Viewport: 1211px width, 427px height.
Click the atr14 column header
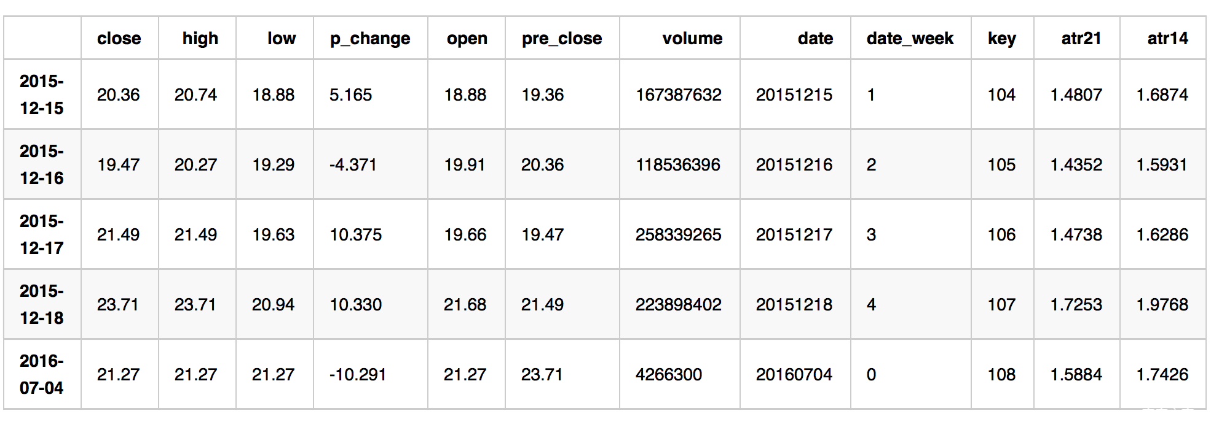click(1167, 38)
